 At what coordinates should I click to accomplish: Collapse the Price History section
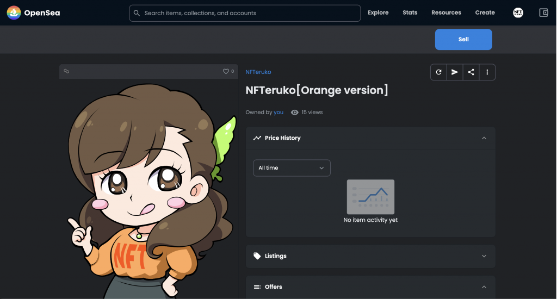(484, 138)
